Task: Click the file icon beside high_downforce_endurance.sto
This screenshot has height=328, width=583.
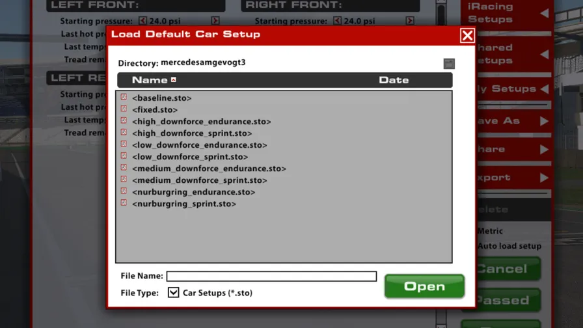Action: [124, 120]
